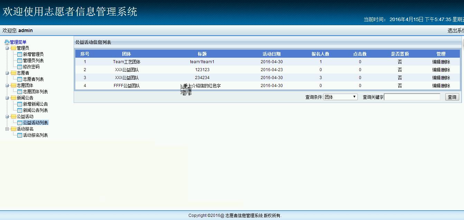Click the home icon beside 管理菜单
This screenshot has width=464, height=220.
tap(7, 41)
